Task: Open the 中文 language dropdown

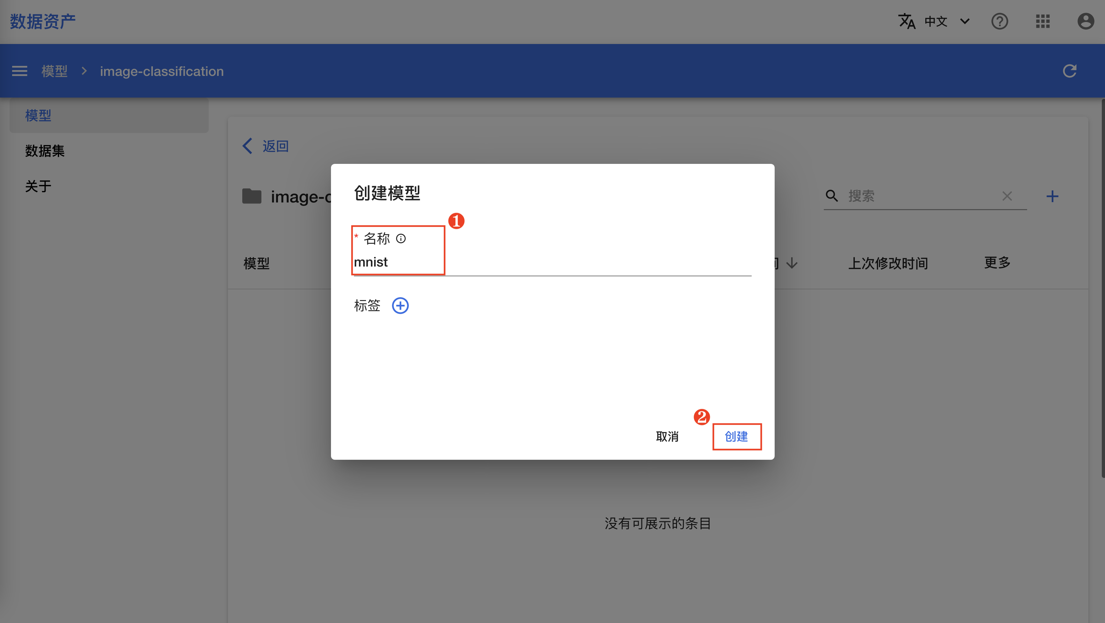Action: point(947,21)
